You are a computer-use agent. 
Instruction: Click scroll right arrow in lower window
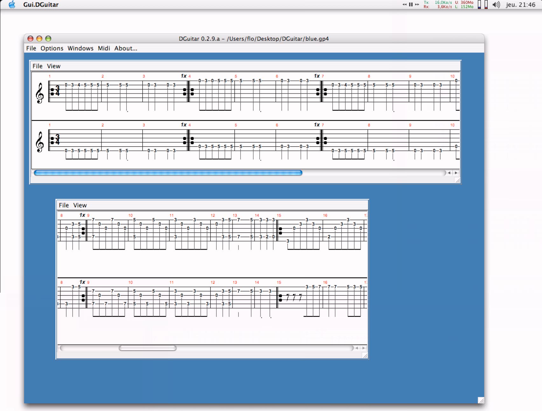(x=363, y=348)
